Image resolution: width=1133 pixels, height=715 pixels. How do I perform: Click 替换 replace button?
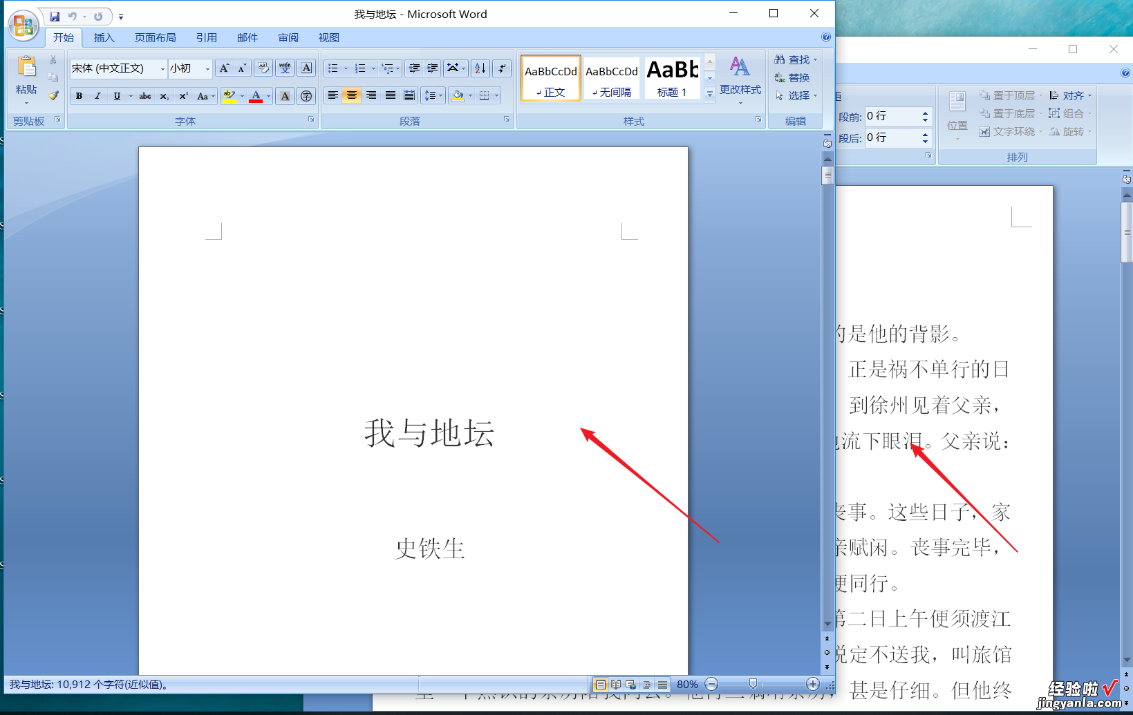pos(792,77)
